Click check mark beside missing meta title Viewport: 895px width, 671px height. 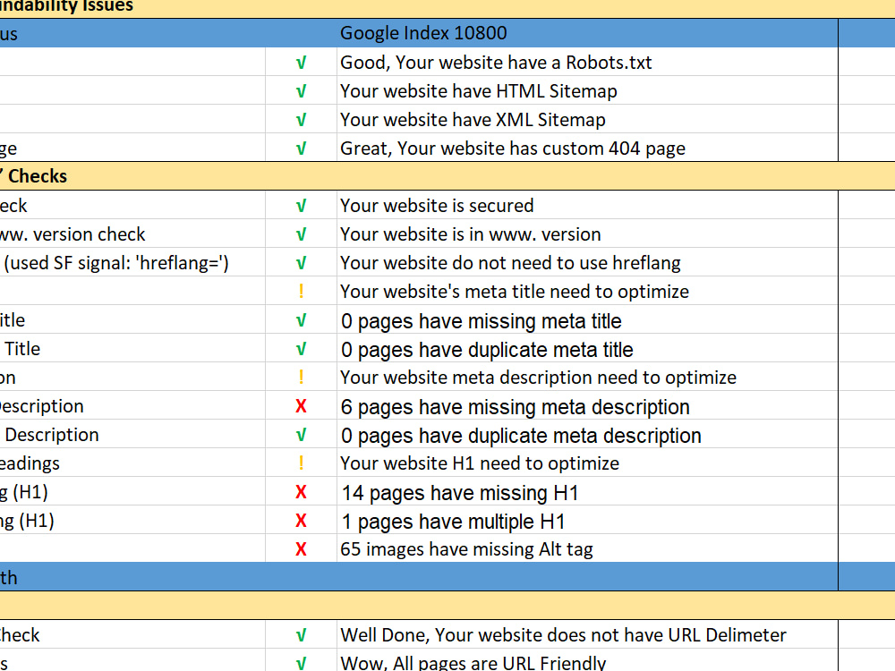point(301,320)
